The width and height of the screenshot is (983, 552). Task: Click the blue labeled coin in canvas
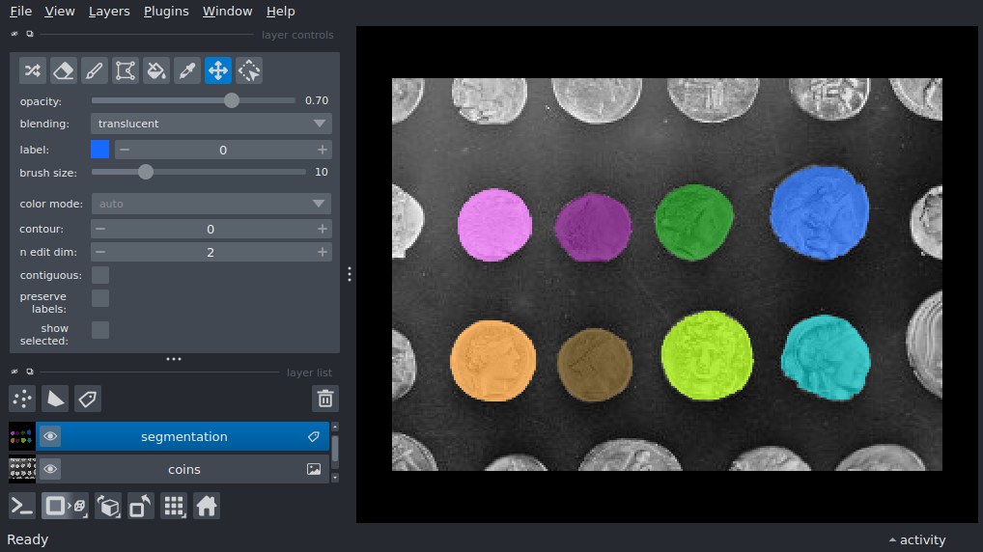820,213
